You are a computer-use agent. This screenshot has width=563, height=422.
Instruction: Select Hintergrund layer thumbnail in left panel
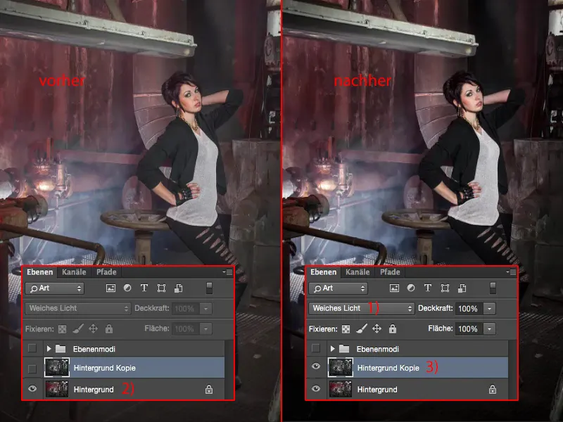(57, 389)
